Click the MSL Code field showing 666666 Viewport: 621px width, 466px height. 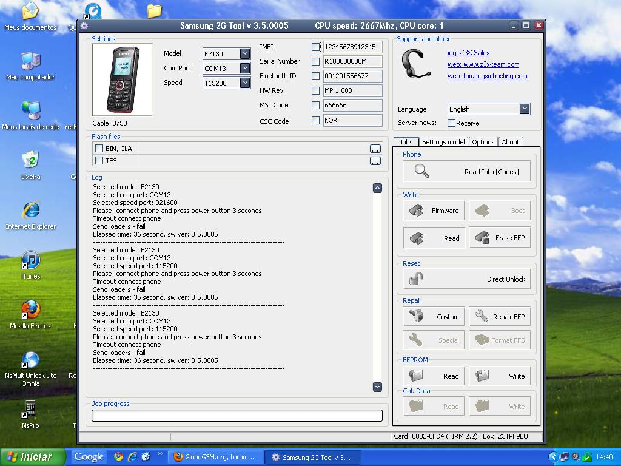click(x=352, y=105)
